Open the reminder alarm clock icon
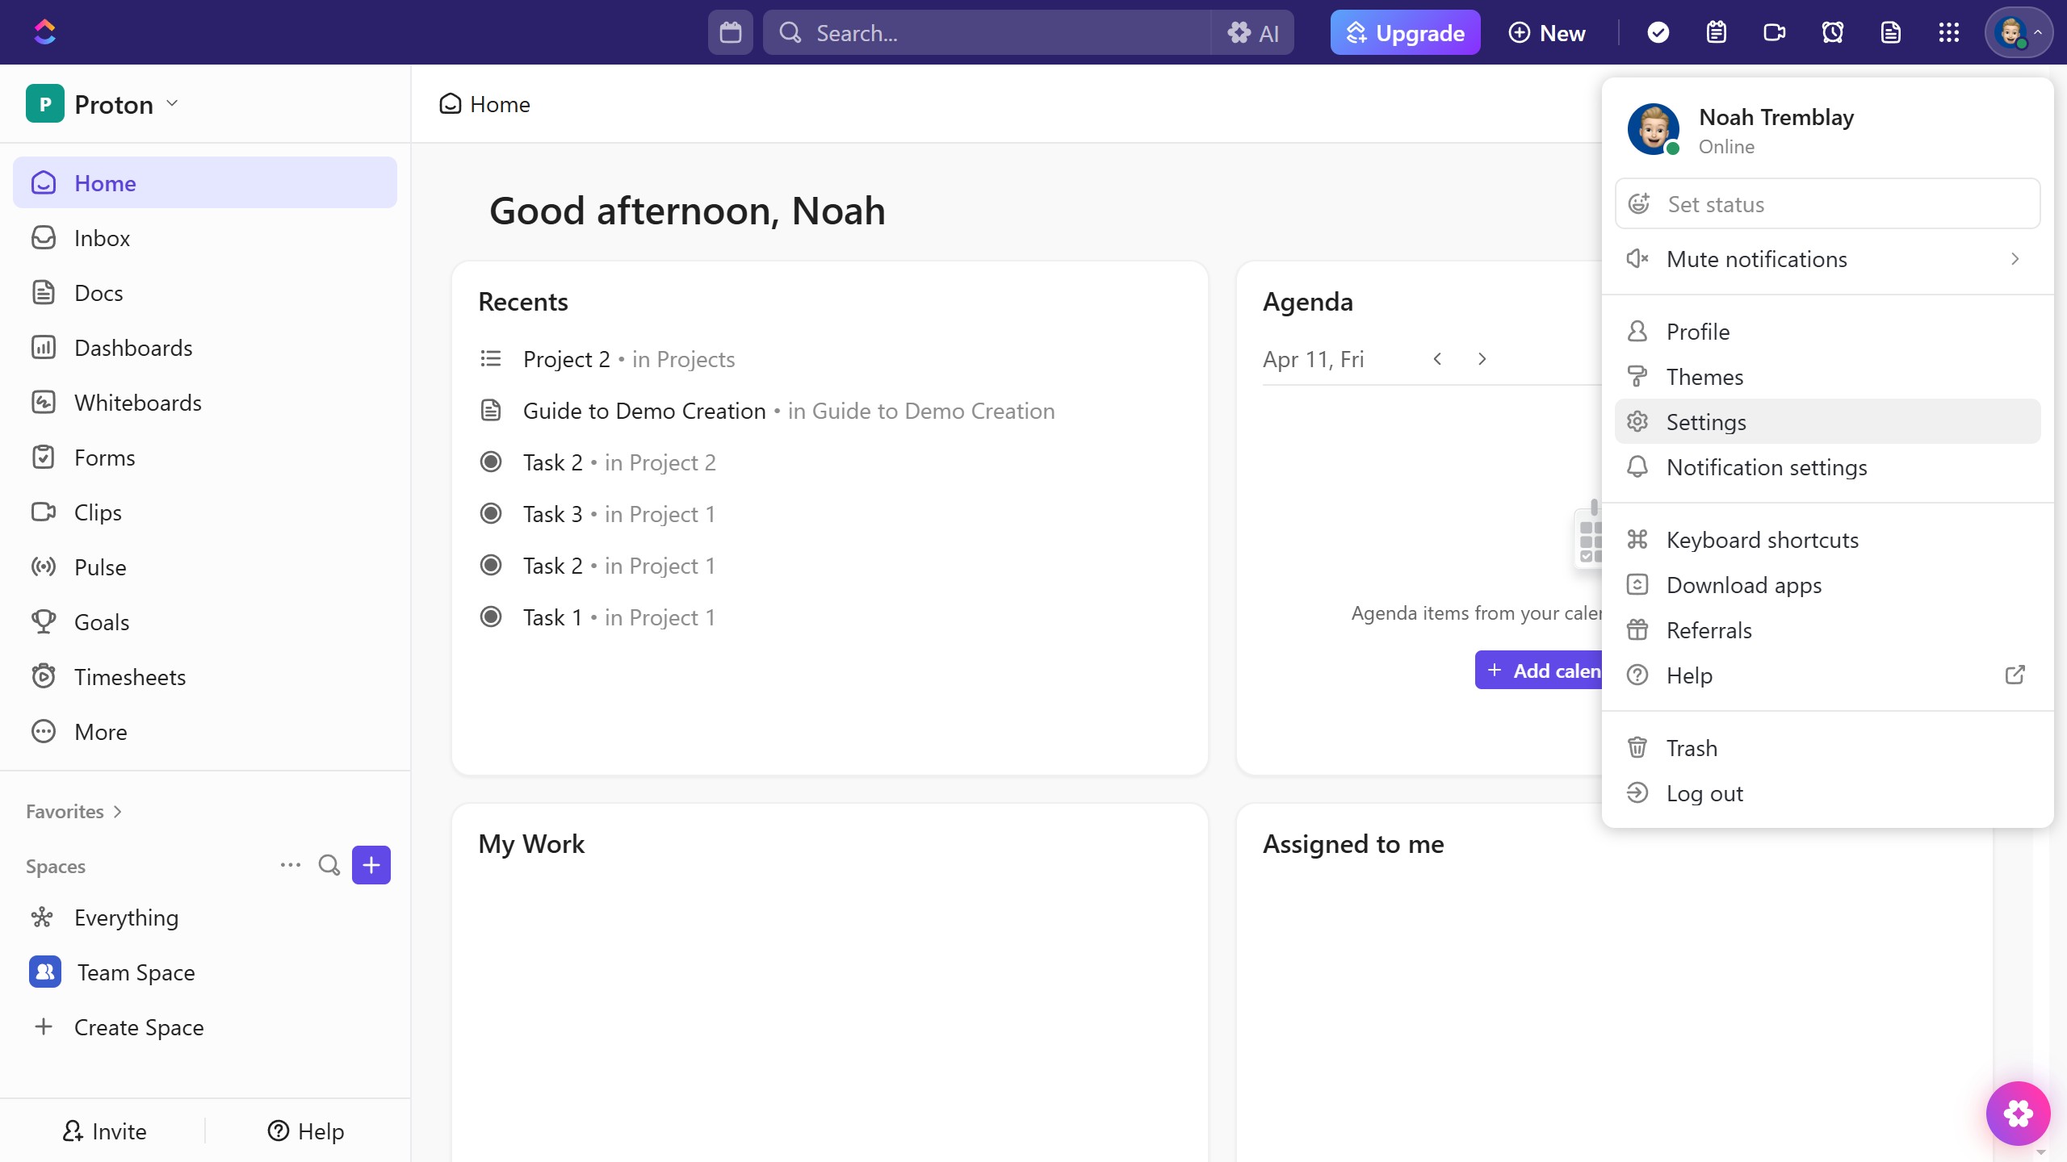2067x1162 pixels. [x=1832, y=32]
